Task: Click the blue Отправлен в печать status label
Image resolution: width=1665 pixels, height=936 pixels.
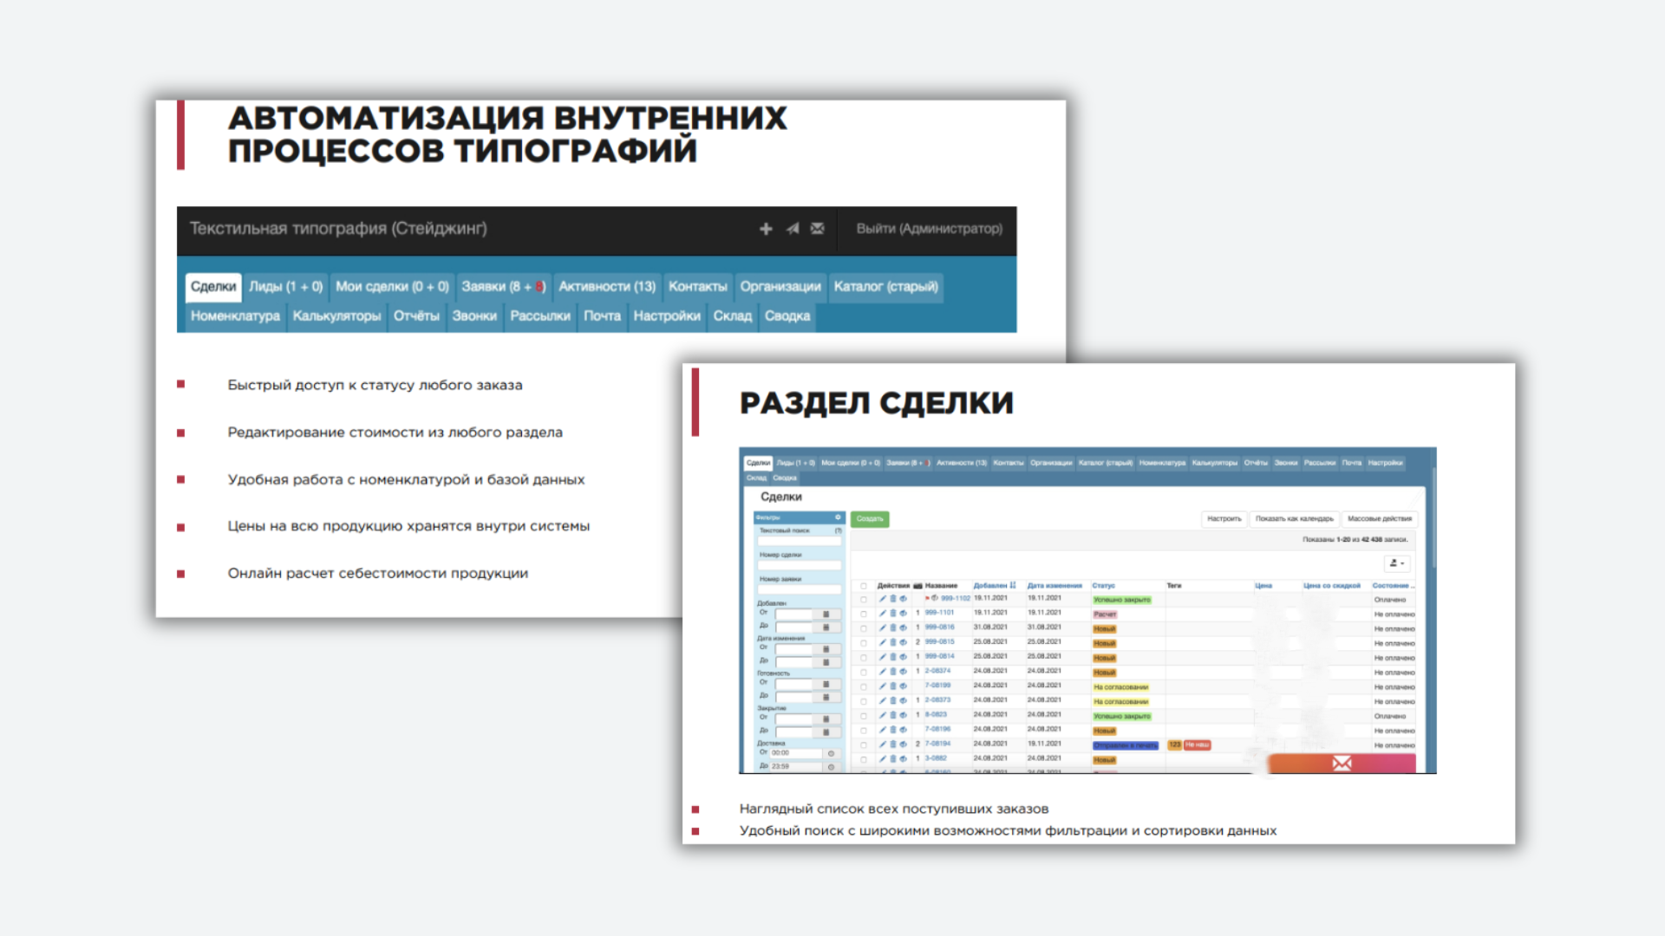Action: click(x=1125, y=745)
